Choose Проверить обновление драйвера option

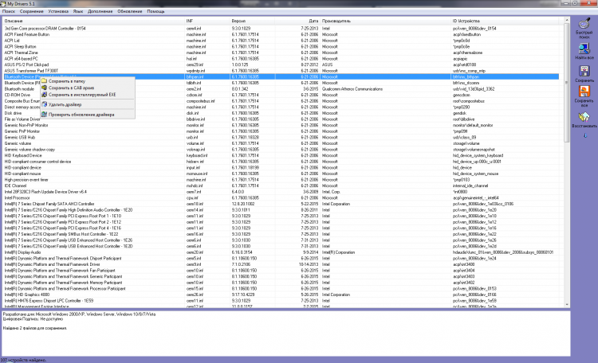pyautogui.click(x=88, y=115)
